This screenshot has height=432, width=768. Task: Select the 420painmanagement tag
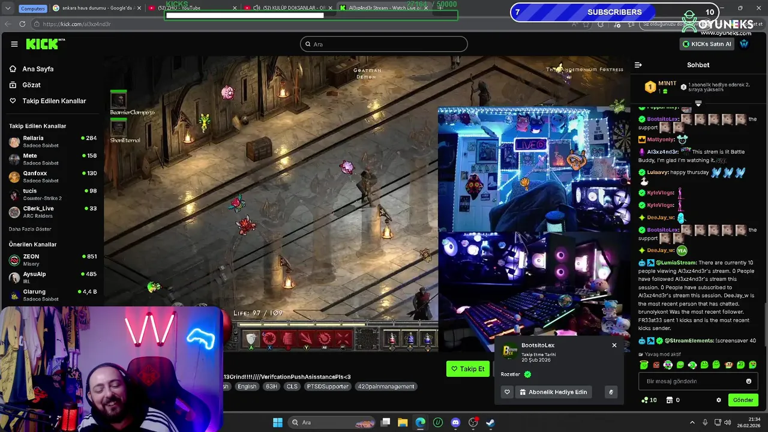(x=386, y=386)
